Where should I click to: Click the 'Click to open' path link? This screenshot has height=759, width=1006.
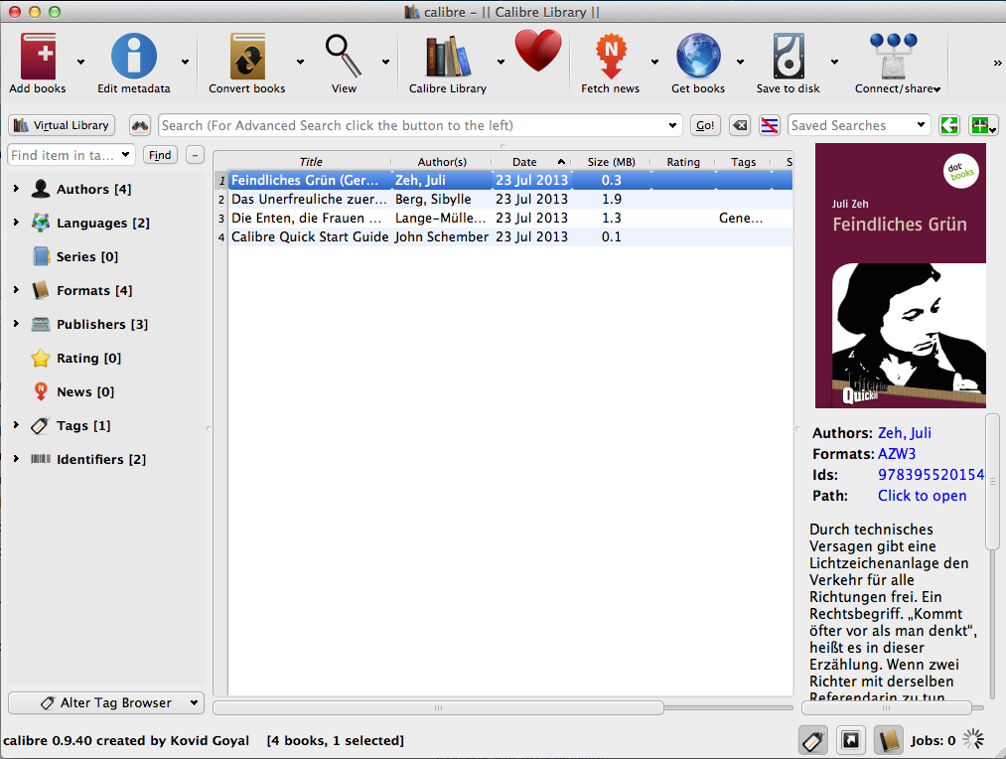[922, 496]
